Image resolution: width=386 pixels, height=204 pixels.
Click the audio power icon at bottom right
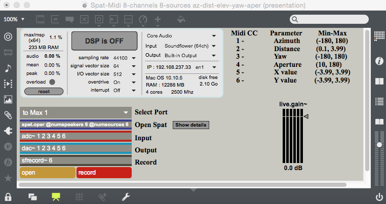pyautogui.click(x=379, y=196)
